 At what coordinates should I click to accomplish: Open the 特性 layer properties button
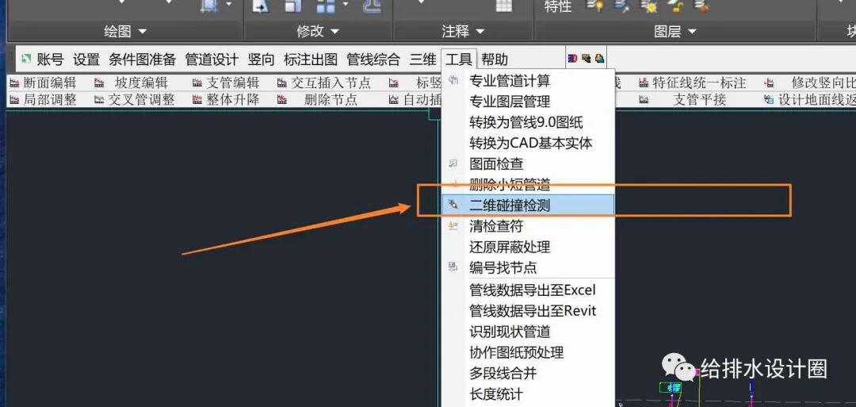coord(558,6)
